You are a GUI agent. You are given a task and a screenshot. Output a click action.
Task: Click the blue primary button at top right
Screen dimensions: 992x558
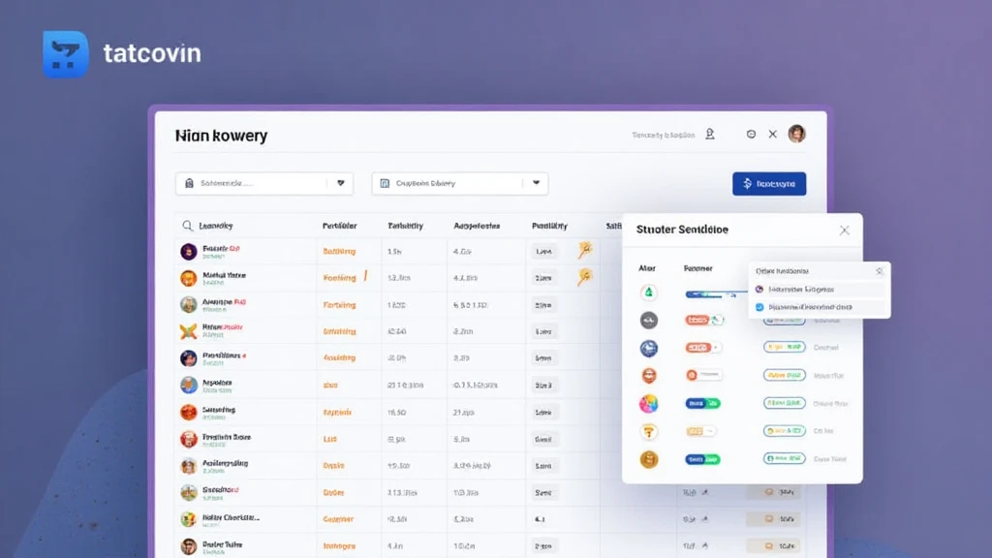tap(769, 183)
